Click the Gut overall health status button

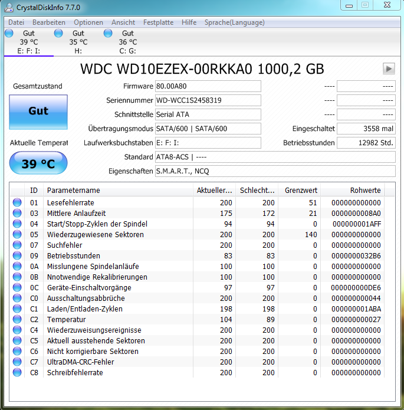click(x=38, y=112)
